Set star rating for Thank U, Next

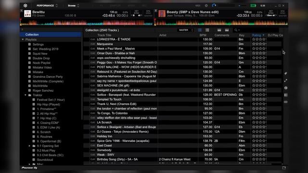click(x=259, y=104)
